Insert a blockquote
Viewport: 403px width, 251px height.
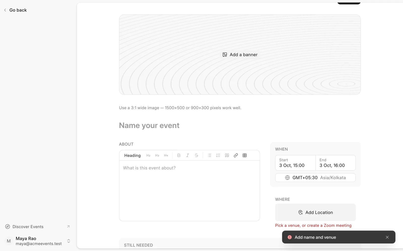(x=227, y=155)
